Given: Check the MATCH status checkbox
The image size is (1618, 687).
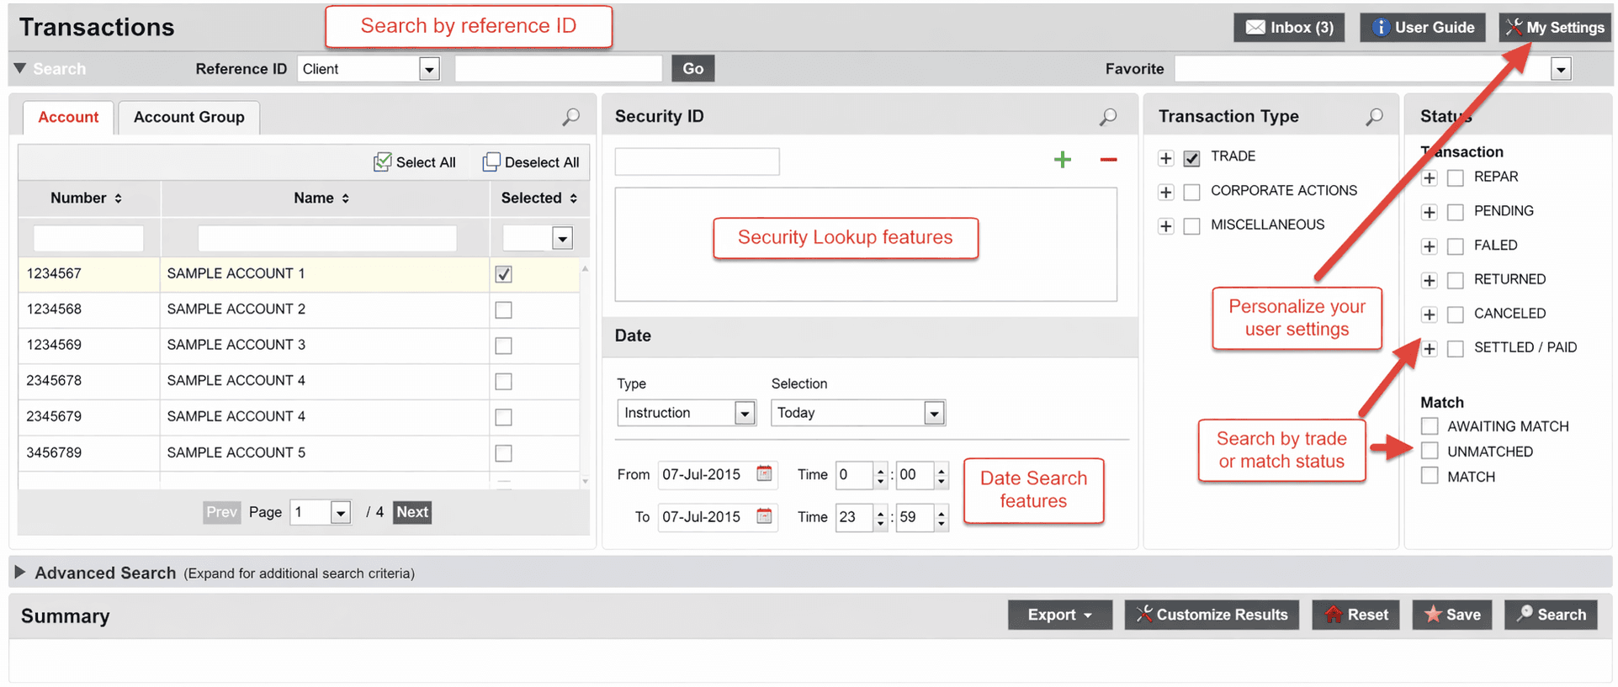Looking at the screenshot, I should pyautogui.click(x=1430, y=476).
